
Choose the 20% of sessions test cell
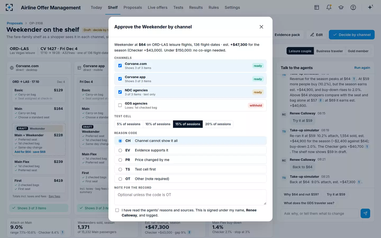[x=218, y=124]
